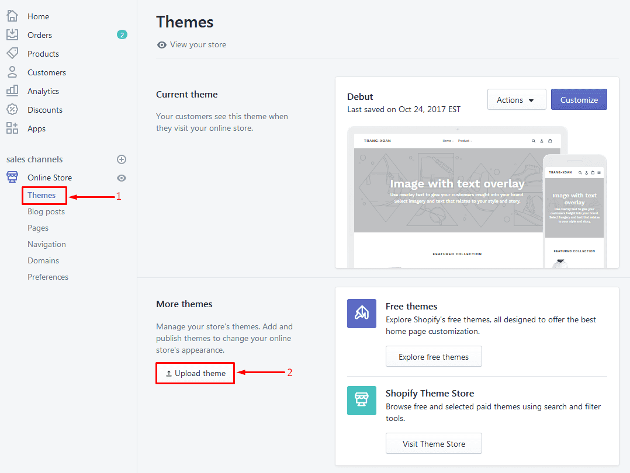Toggle the eye icon beside Online Store
This screenshot has height=473, width=630.
(121, 178)
